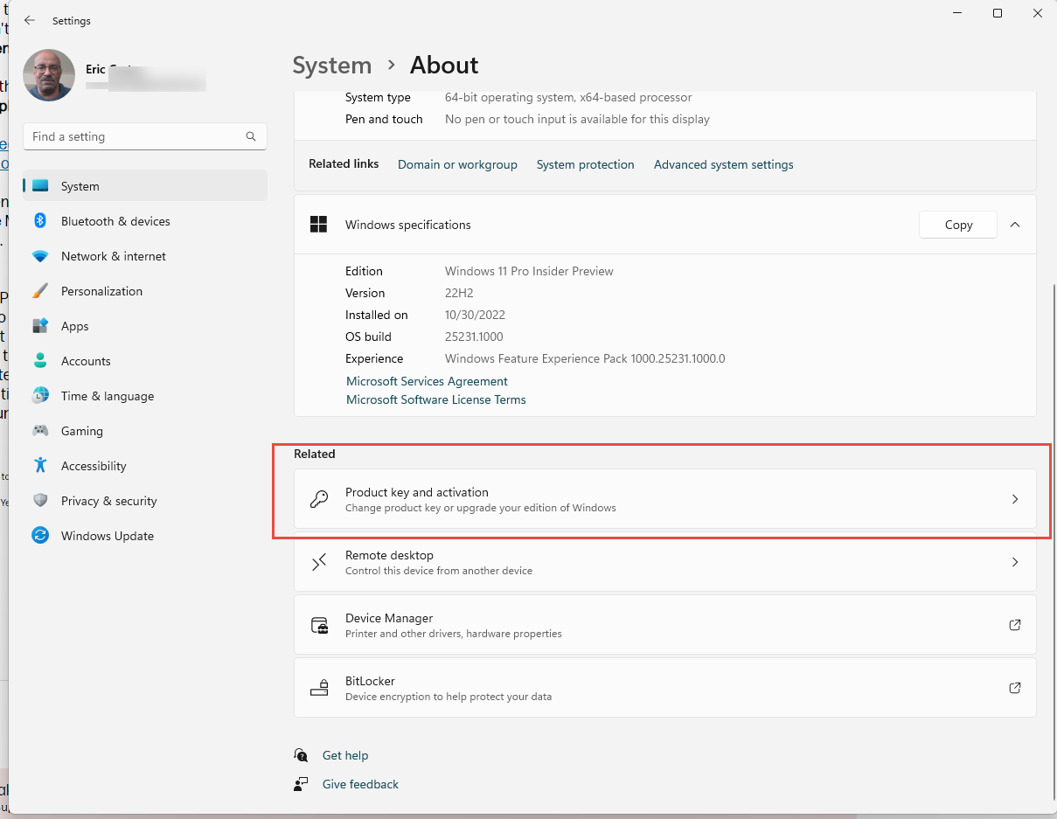The height and width of the screenshot is (819, 1057).
Task: Launch BitLocker from the Related section
Action: (x=1014, y=688)
